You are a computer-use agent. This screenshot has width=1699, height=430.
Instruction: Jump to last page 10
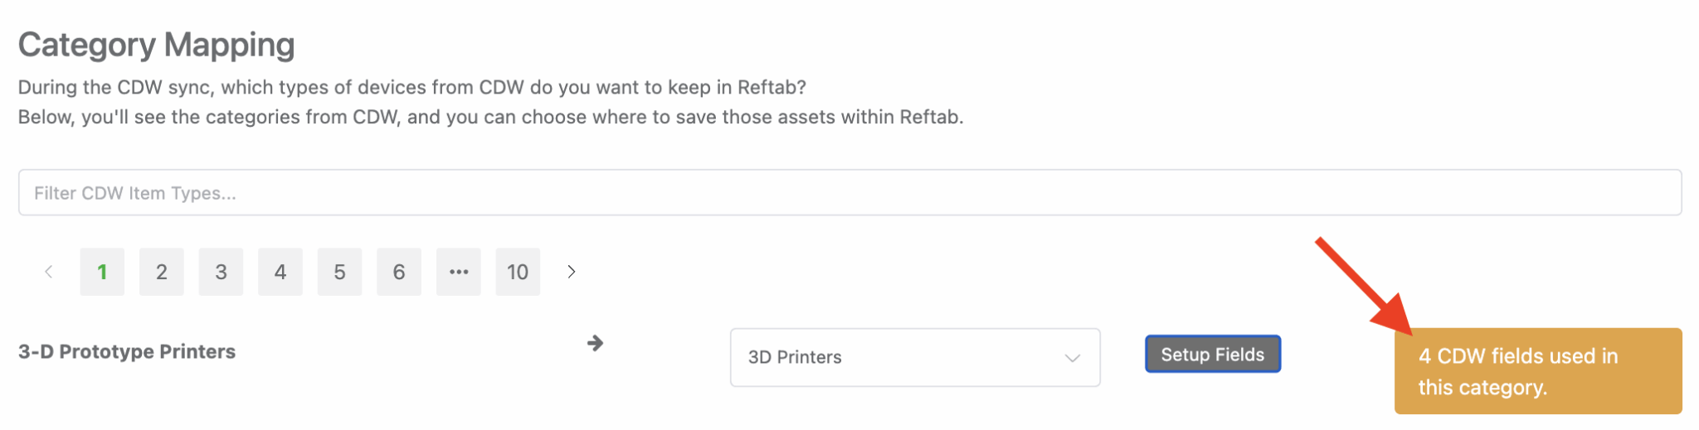[x=518, y=272]
